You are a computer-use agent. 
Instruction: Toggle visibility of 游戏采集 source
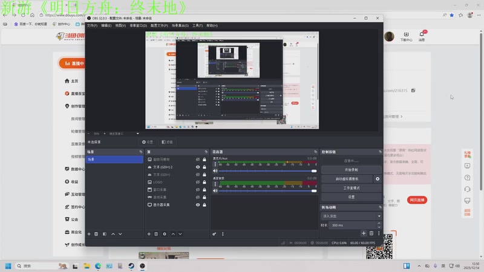(x=198, y=198)
